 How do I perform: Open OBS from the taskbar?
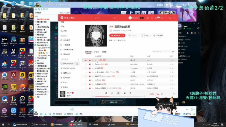(40, 124)
